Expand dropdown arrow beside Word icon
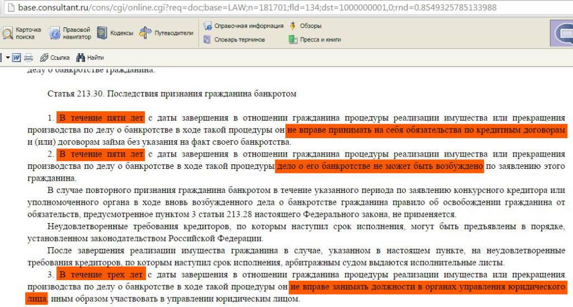 coord(7,57)
